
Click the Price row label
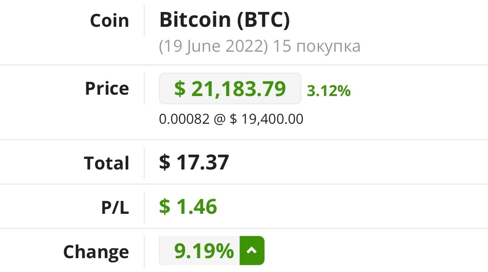[107, 88]
